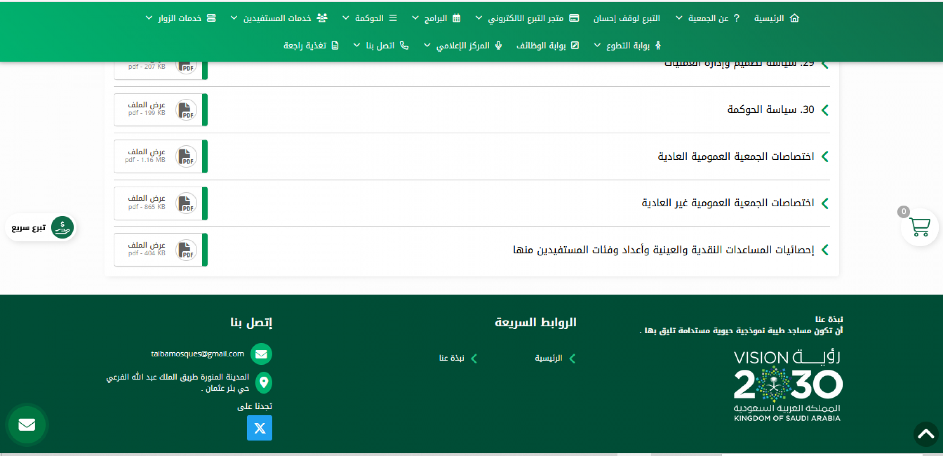Click the taibamosques@gmail.com email link
This screenshot has width=943, height=456.
click(x=198, y=354)
